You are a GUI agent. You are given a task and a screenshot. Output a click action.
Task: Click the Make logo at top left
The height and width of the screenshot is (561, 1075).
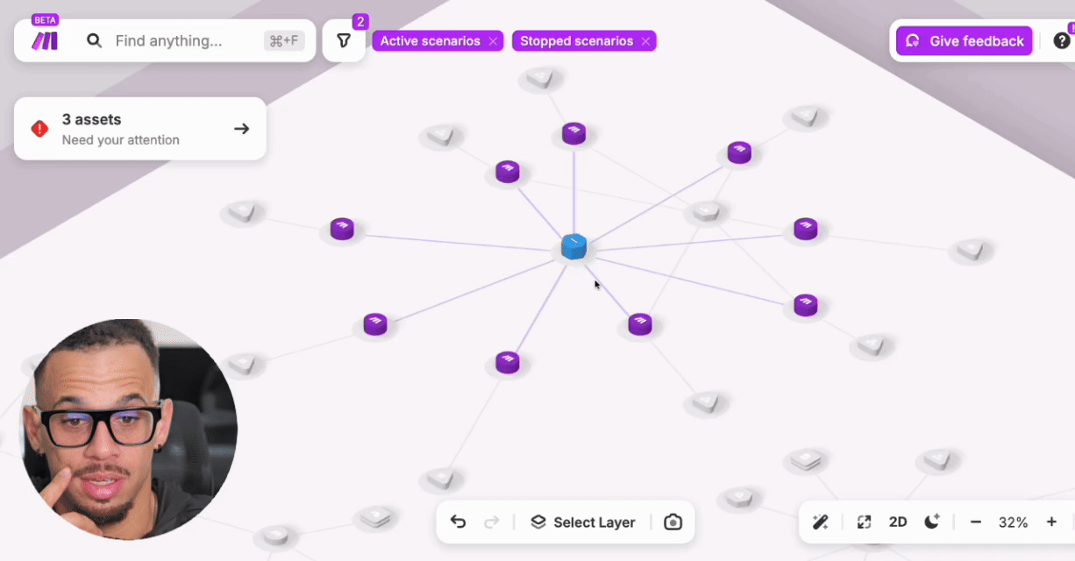(42, 40)
